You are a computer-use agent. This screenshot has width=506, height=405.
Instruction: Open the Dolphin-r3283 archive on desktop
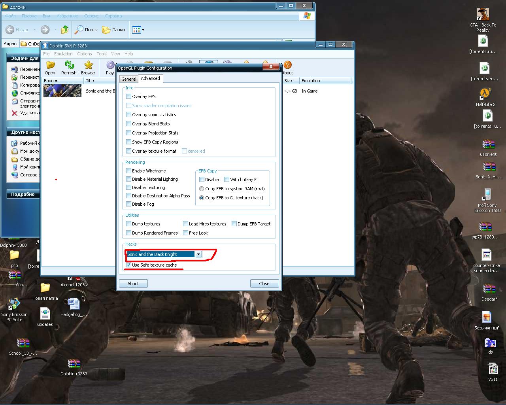pos(74,364)
